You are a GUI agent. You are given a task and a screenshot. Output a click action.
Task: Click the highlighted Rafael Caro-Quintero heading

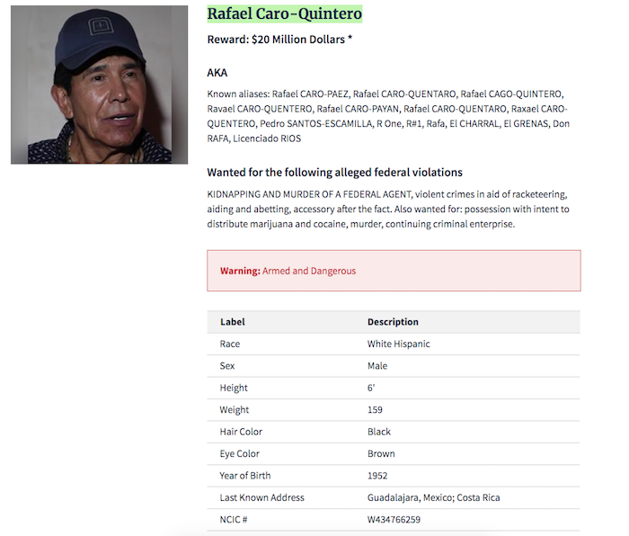pyautogui.click(x=284, y=13)
